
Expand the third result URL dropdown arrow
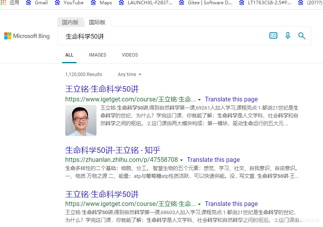200,204
